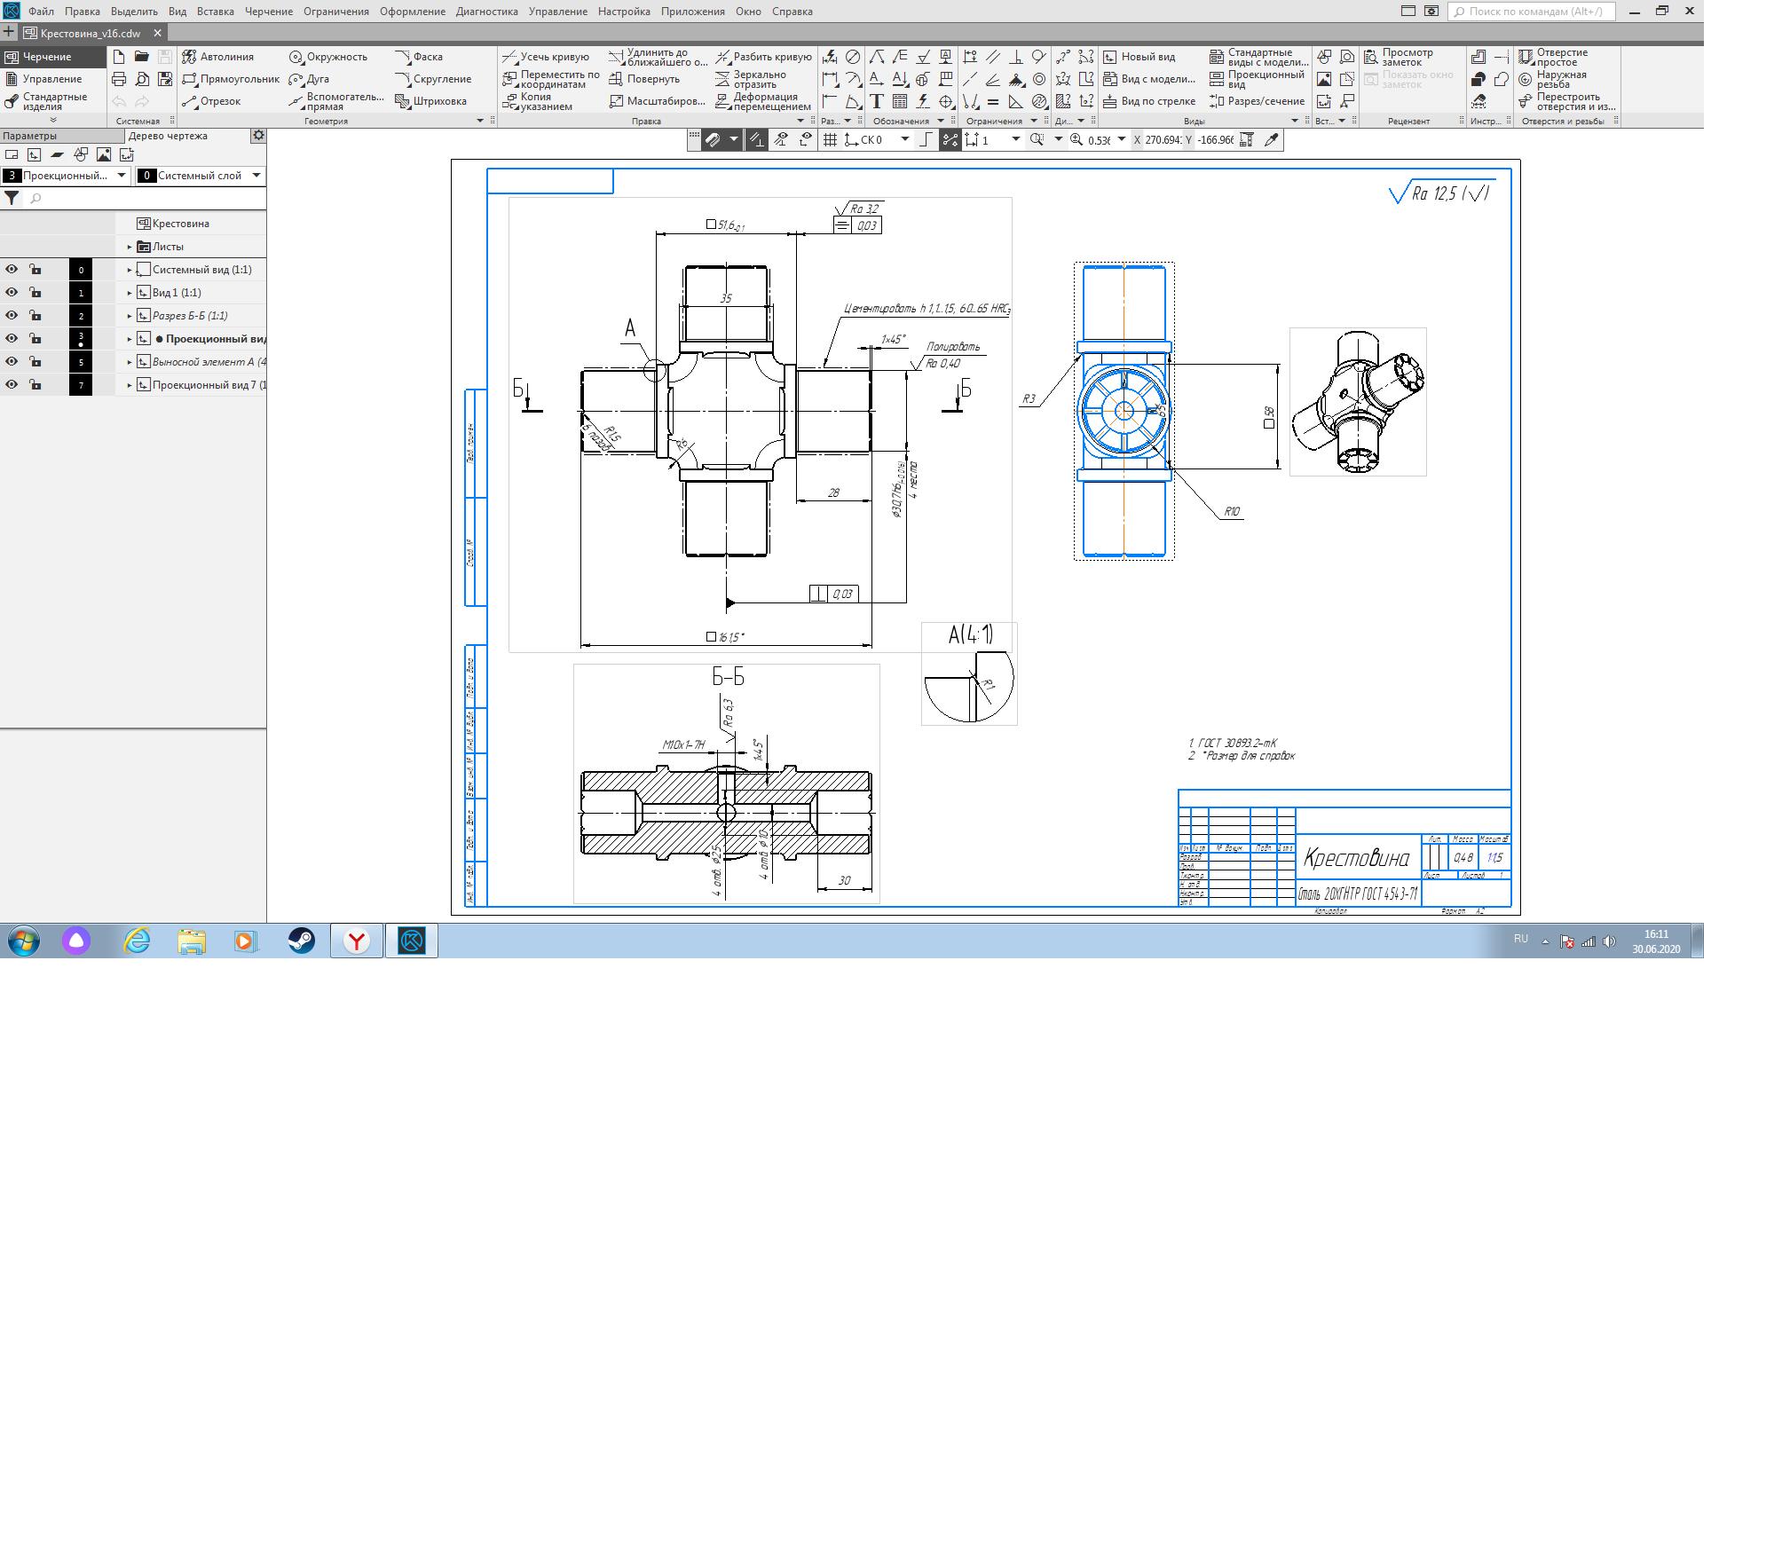Open the Системный слой layer dropdown
Image resolution: width=1782 pixels, height=1551 pixels.
[256, 176]
